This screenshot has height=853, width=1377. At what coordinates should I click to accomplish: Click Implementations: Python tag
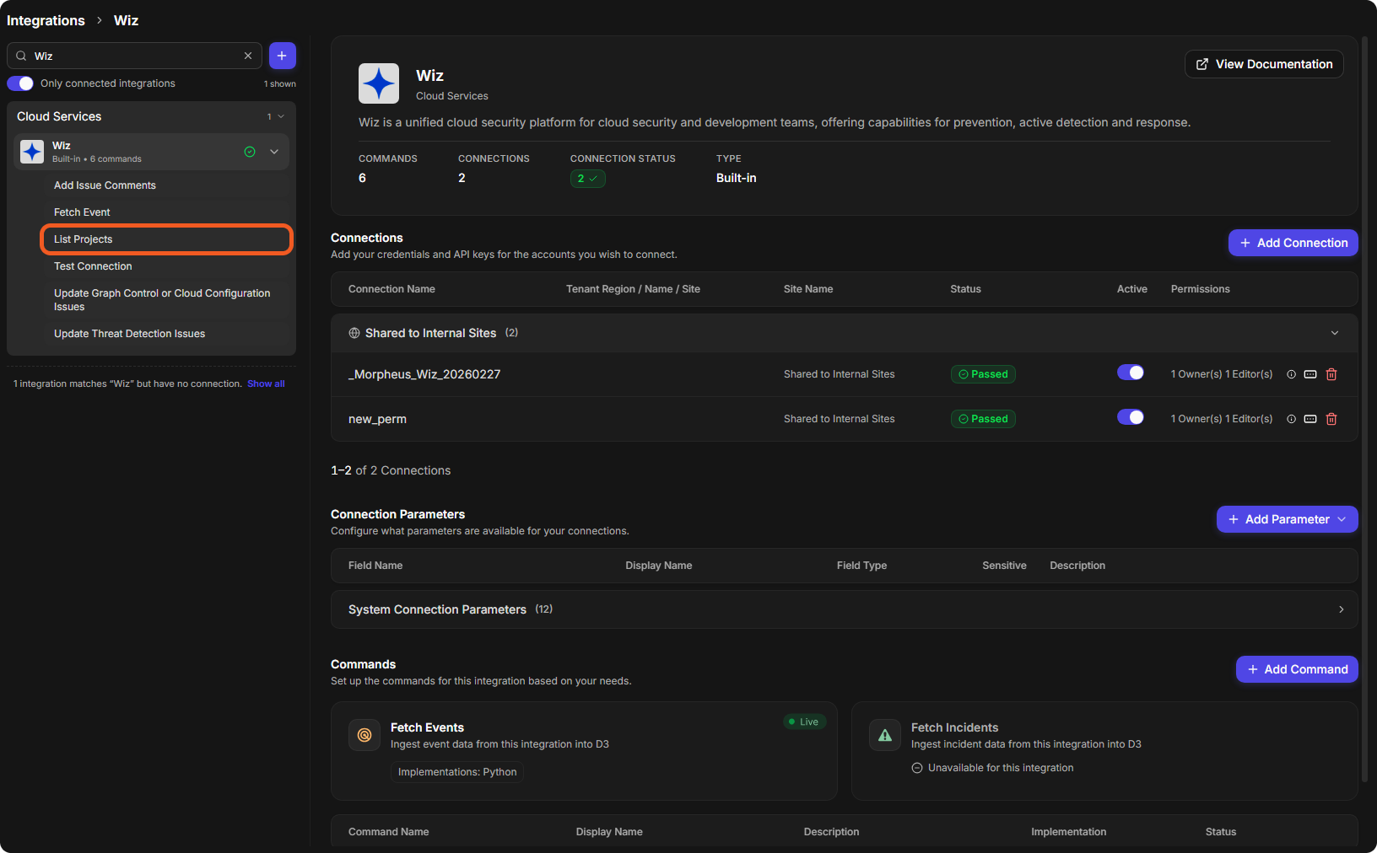[x=457, y=772]
